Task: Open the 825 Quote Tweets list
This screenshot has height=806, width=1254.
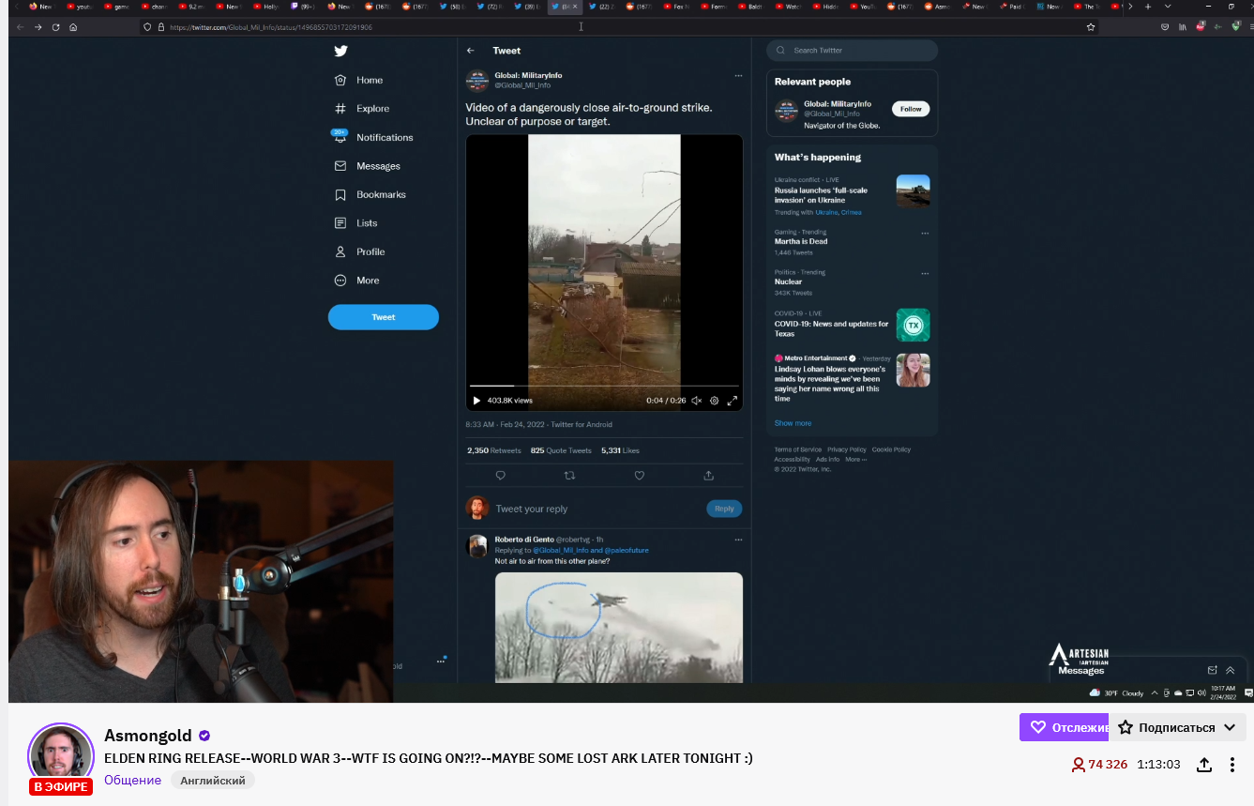Action: [x=561, y=450]
